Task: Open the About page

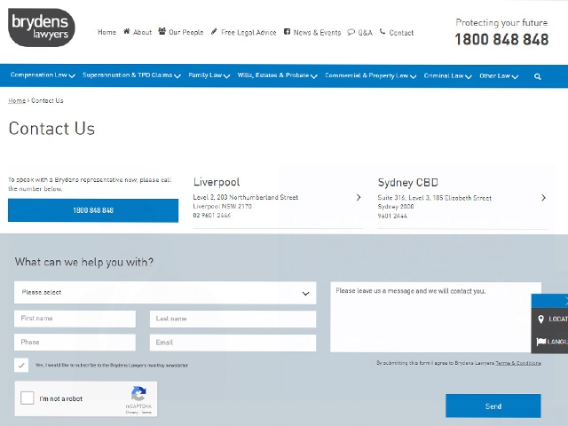Action: pos(142,32)
